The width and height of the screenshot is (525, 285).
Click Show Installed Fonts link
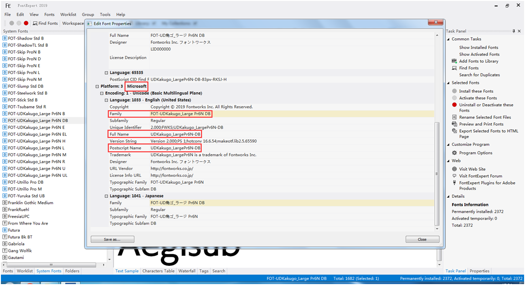coord(479,47)
